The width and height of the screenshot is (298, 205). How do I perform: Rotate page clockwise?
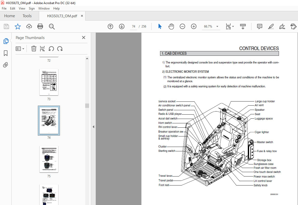(60, 49)
